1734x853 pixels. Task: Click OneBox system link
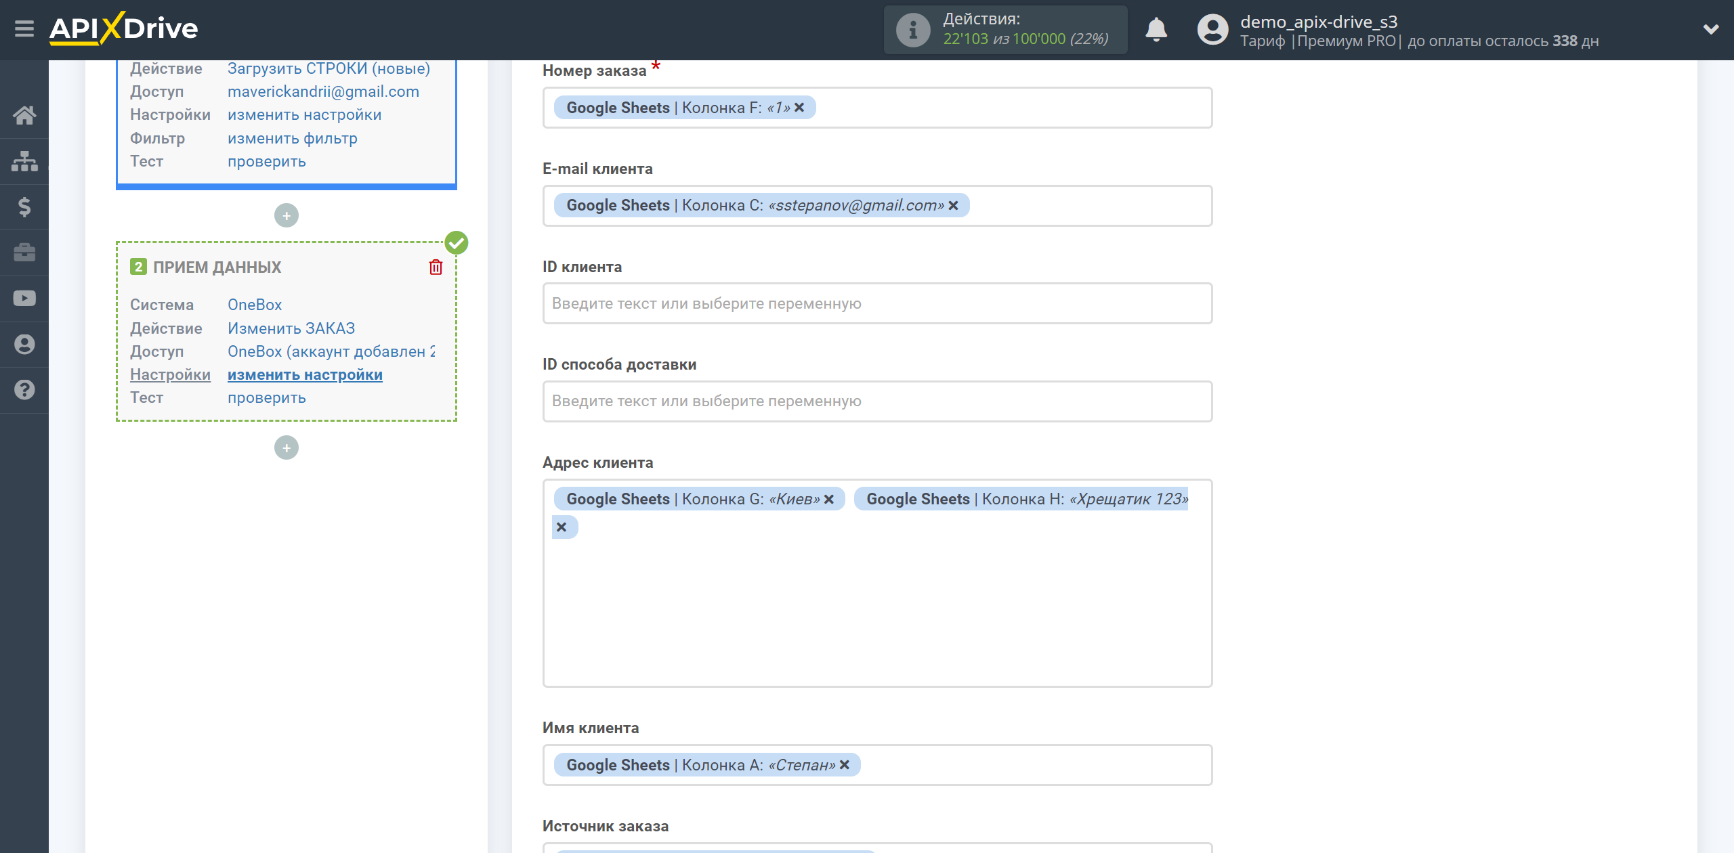(x=255, y=305)
